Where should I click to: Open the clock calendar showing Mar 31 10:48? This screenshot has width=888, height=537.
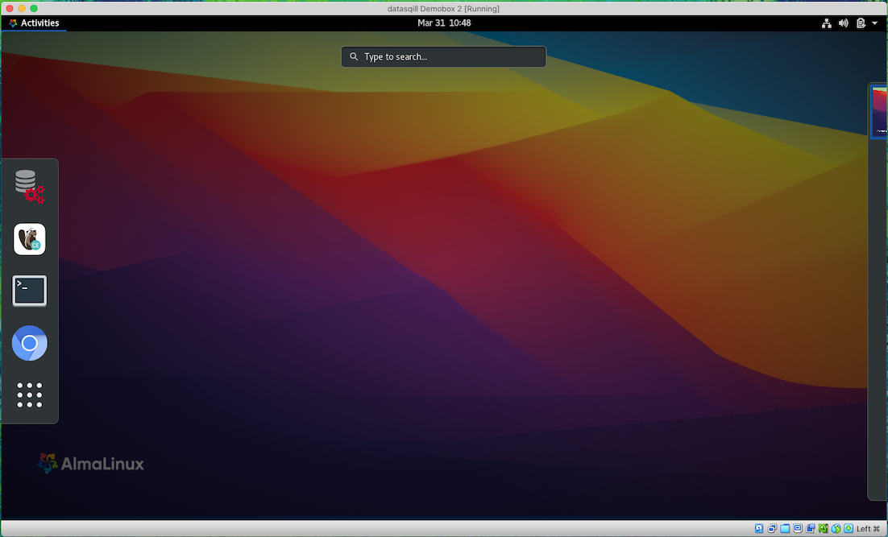click(x=444, y=23)
